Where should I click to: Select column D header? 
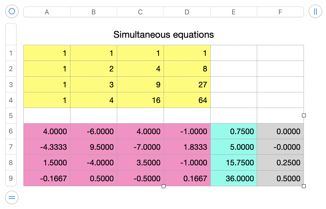187,12
